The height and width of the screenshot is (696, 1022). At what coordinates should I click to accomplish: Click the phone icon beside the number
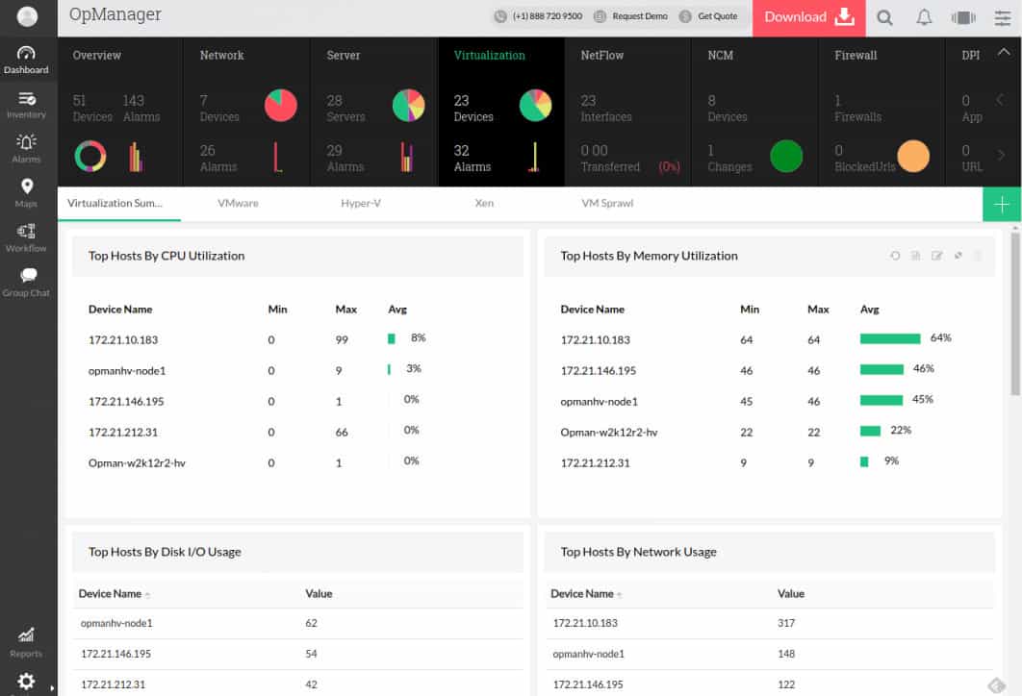click(x=500, y=17)
